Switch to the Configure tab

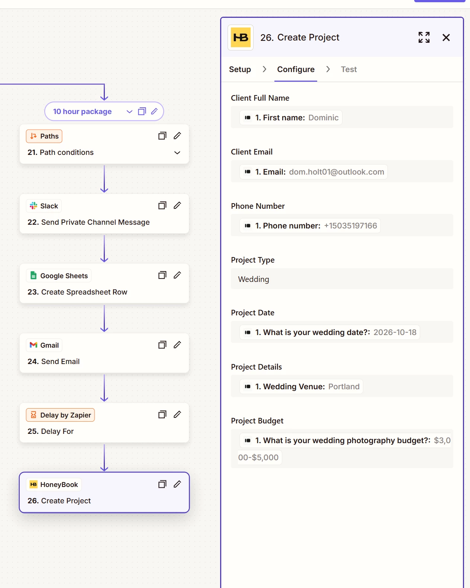[296, 69]
